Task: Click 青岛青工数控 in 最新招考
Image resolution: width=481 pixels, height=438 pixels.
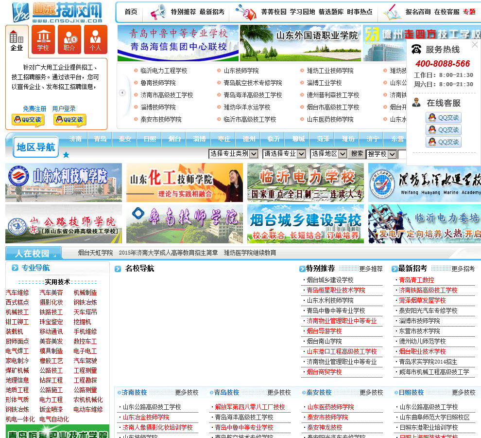Action: tap(416, 280)
